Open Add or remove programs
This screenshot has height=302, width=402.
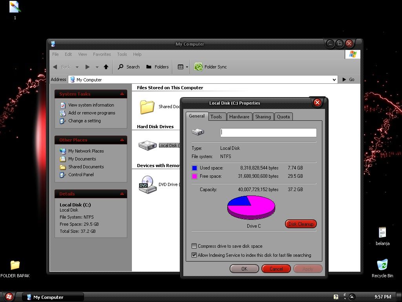pos(91,113)
